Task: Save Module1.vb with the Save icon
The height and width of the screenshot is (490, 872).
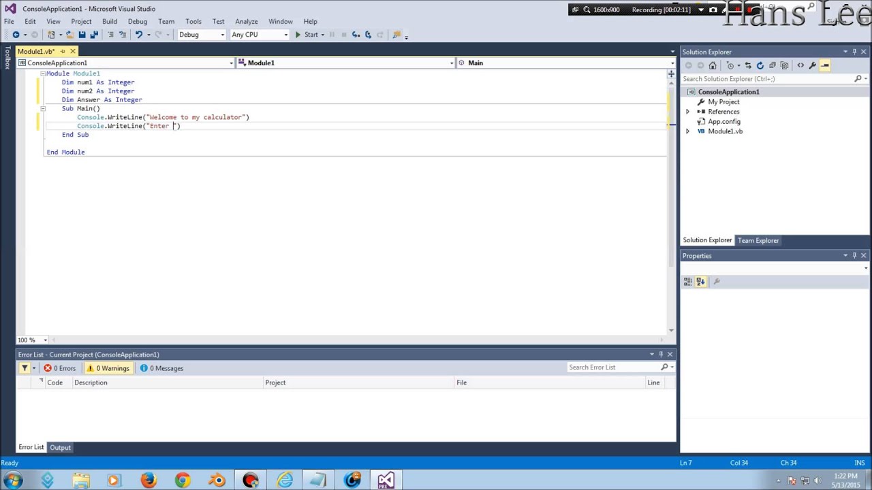Action: point(82,35)
